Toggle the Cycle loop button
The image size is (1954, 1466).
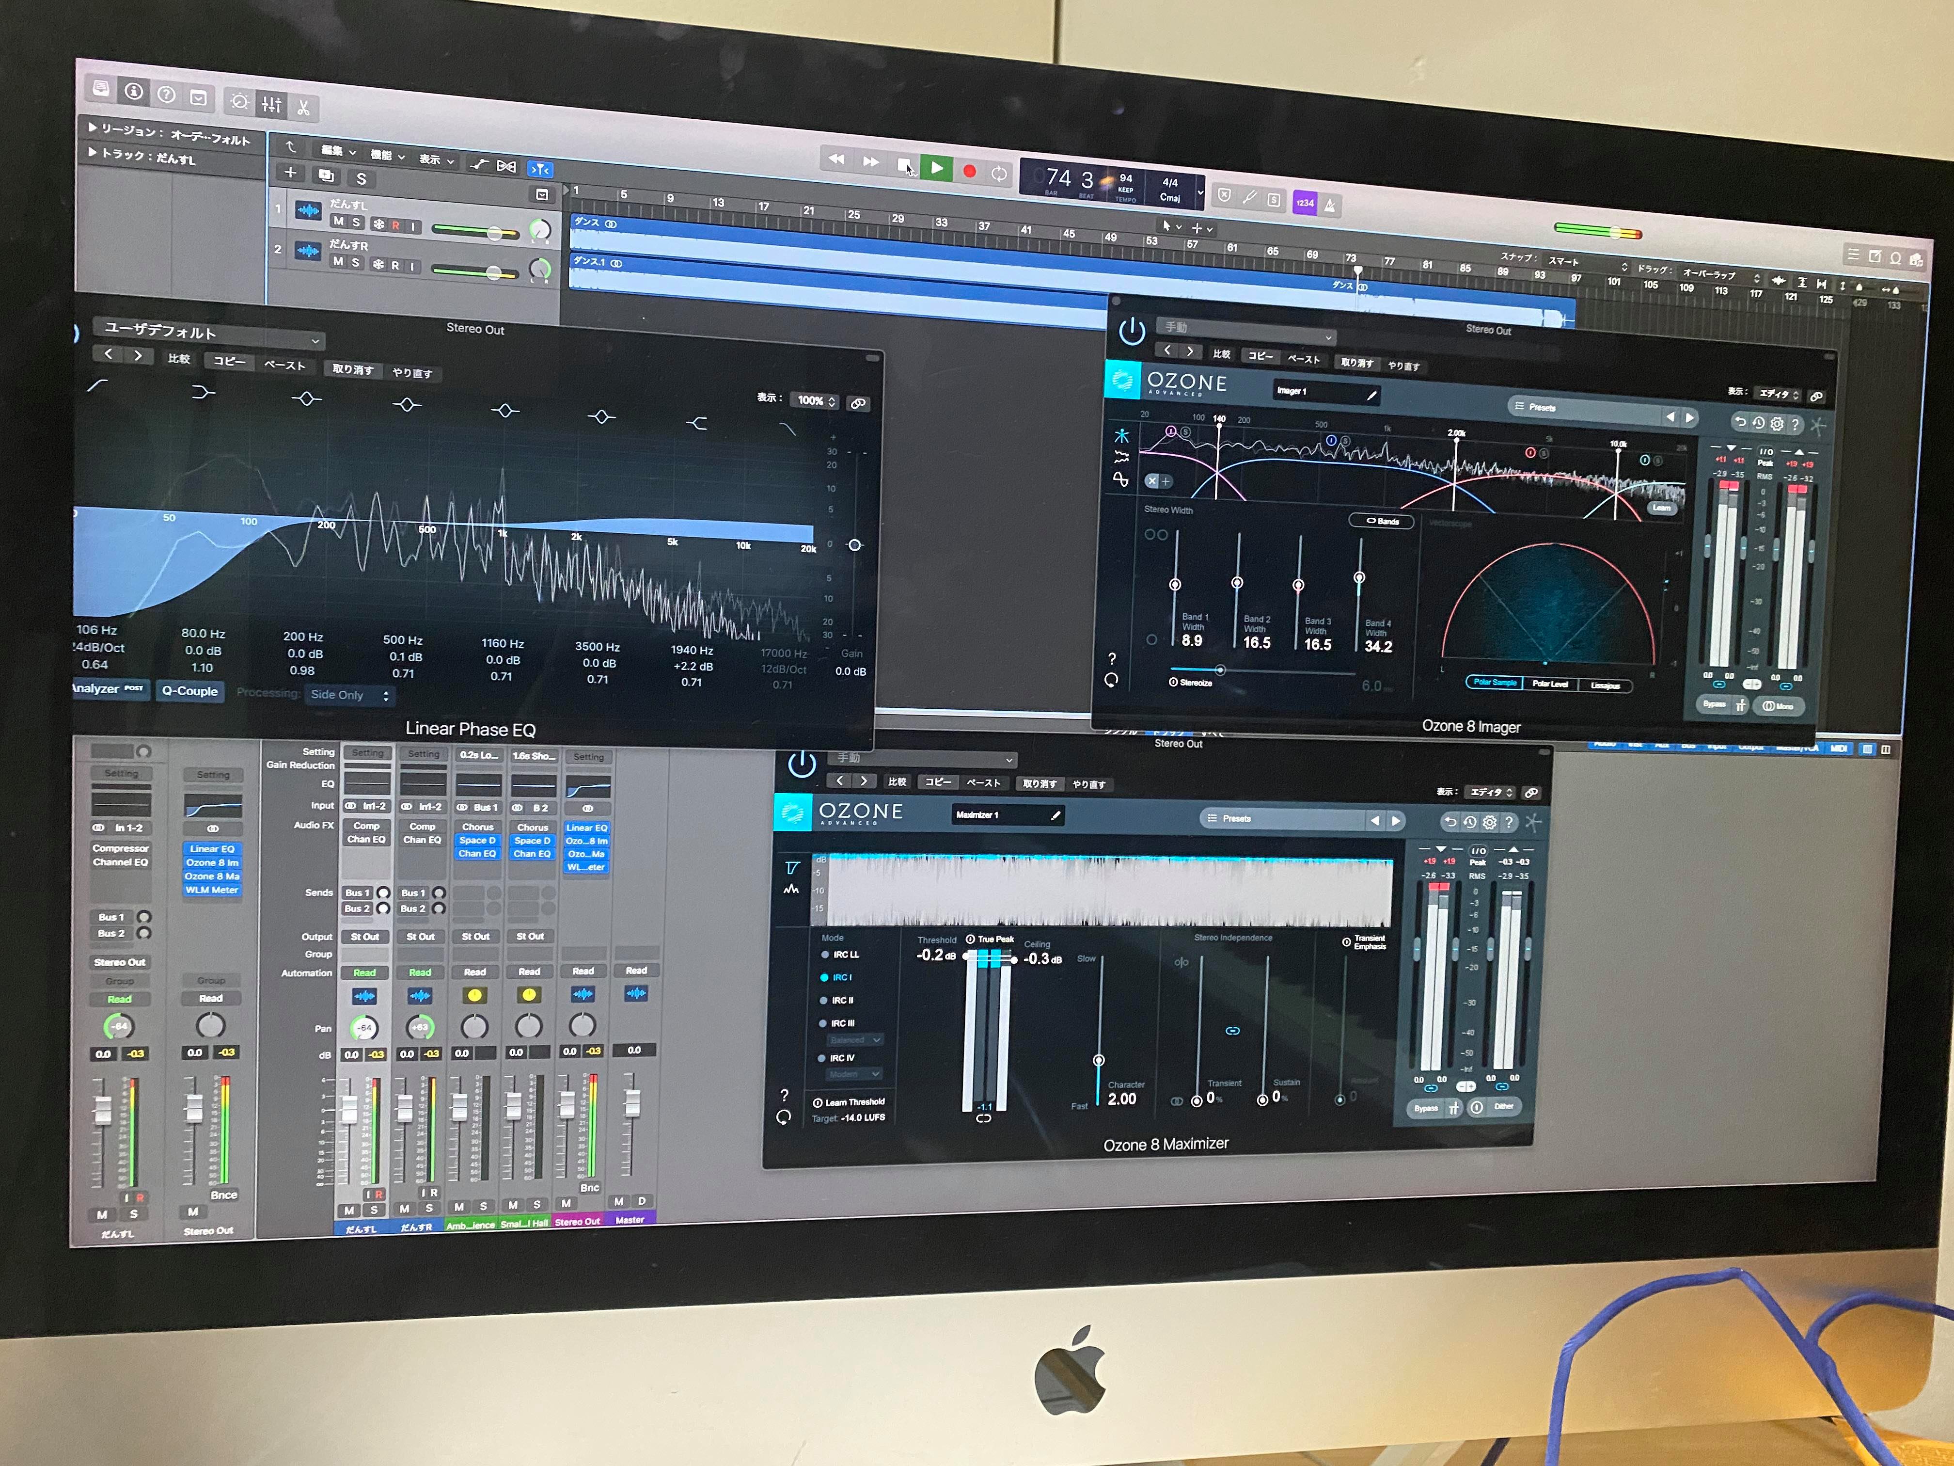999,174
